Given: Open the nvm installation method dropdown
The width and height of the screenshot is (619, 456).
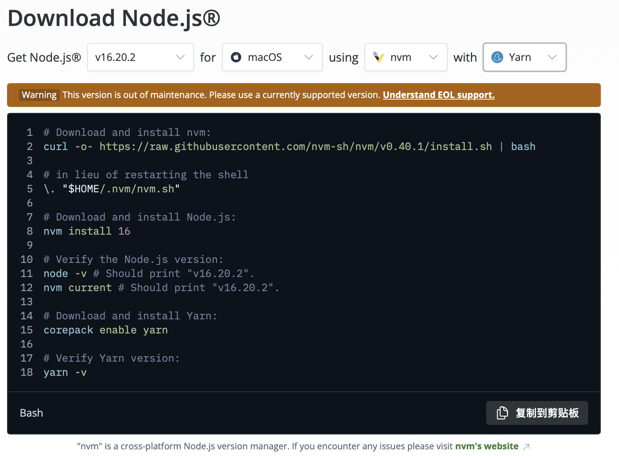Looking at the screenshot, I should (406, 57).
